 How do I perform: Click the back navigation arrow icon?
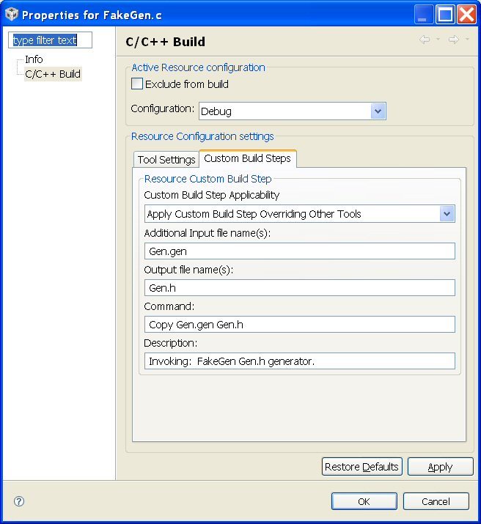(425, 40)
